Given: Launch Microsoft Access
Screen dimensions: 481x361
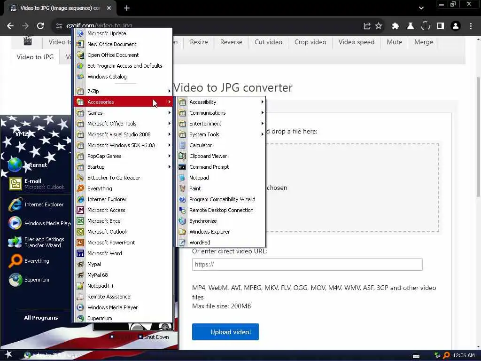Looking at the screenshot, I should 123,210.
